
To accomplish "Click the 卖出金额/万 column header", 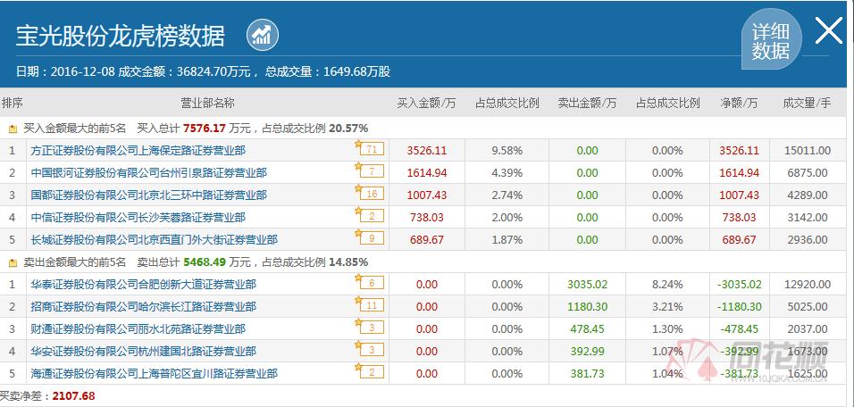I will (587, 103).
